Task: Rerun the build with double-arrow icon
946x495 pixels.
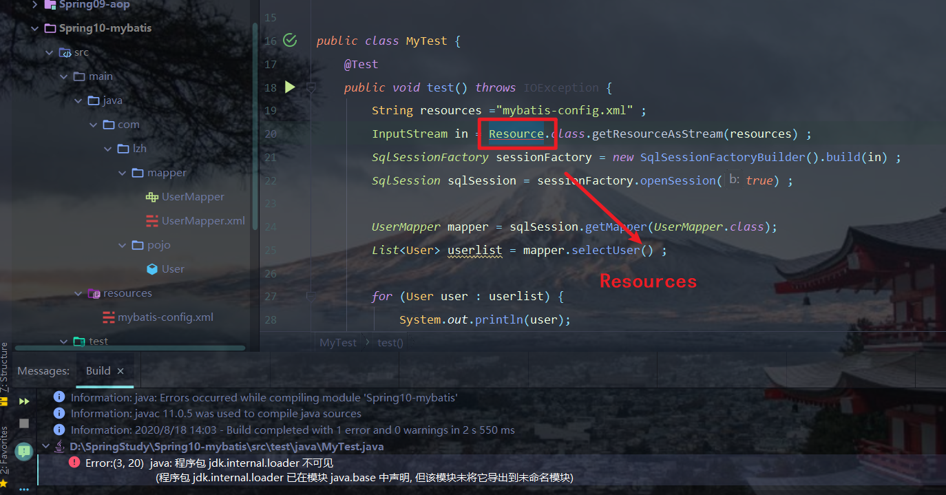Action: [x=24, y=401]
